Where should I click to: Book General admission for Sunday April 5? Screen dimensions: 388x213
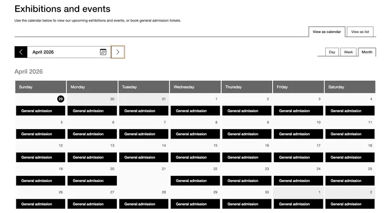(x=40, y=134)
